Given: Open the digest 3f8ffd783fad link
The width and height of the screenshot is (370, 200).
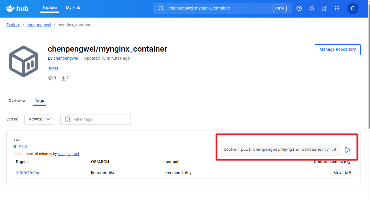Looking at the screenshot, I should pyautogui.click(x=28, y=173).
